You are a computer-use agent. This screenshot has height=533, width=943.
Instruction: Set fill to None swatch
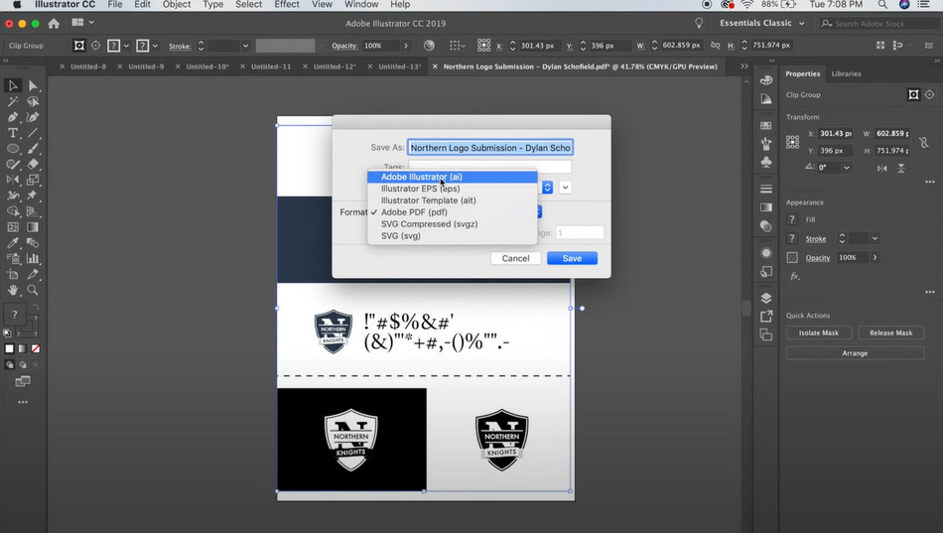pos(36,349)
